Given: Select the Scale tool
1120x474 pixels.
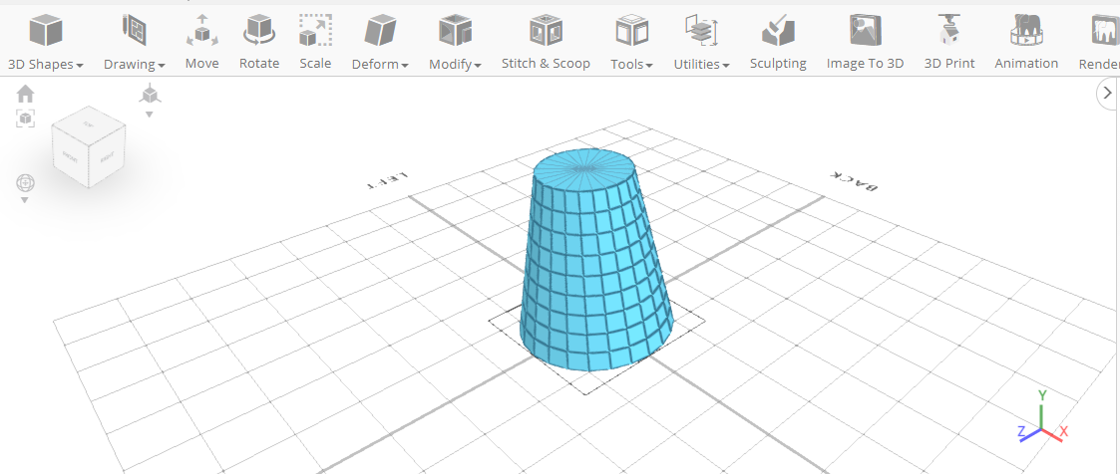Looking at the screenshot, I should [315, 42].
